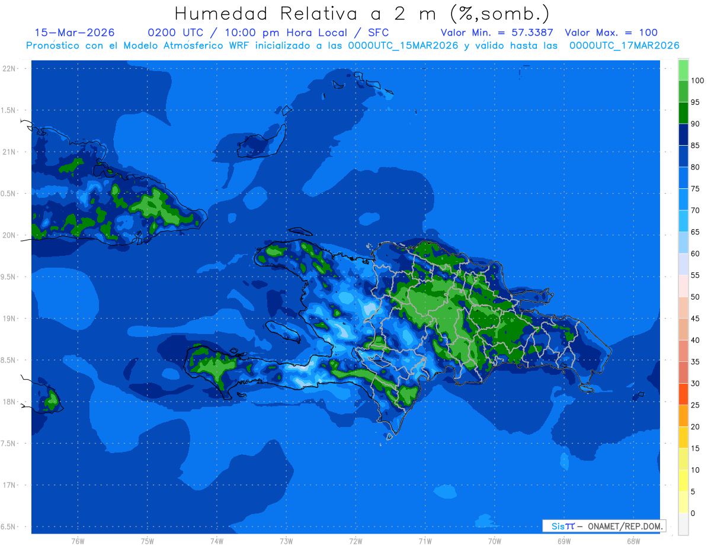The width and height of the screenshot is (711, 549).
Task: Click the '17N' latitude label
Action: click(x=9, y=486)
